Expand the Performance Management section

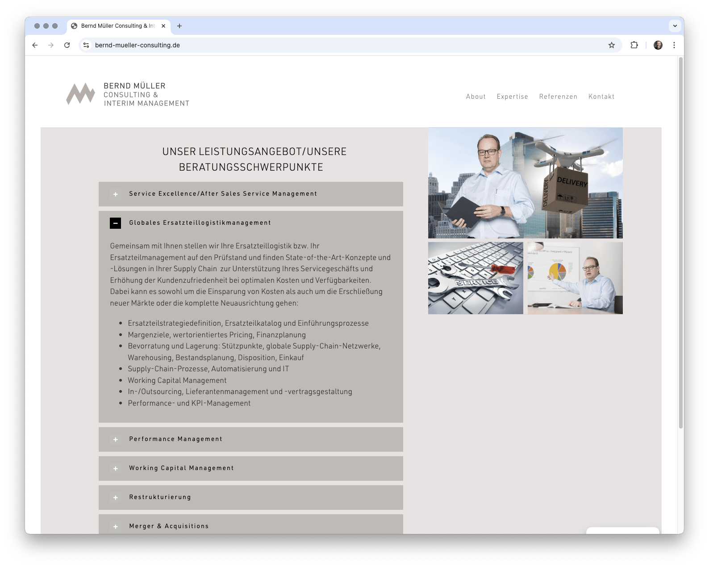(115, 439)
